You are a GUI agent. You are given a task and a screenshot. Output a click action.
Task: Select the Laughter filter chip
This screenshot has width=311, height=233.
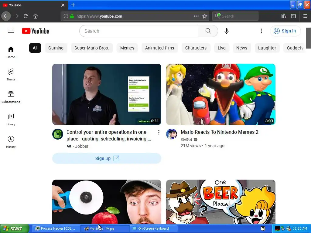[x=267, y=48]
